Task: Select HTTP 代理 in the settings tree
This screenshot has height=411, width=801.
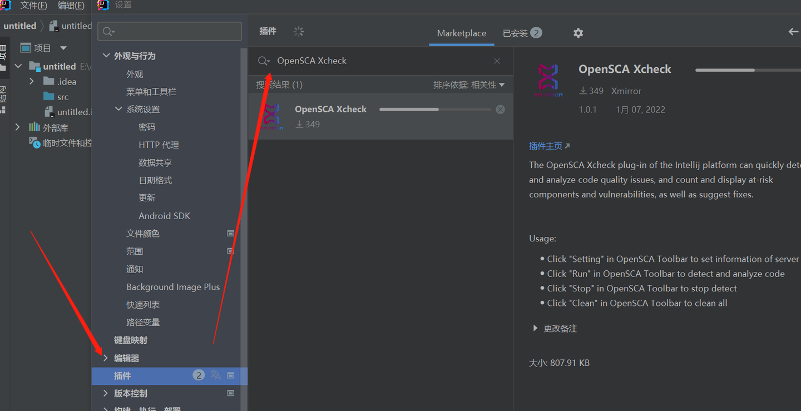Action: 159,145
